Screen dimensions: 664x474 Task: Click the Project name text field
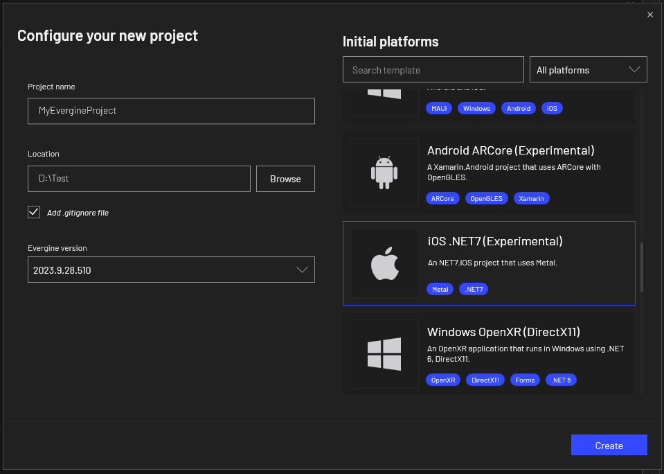[x=171, y=111]
